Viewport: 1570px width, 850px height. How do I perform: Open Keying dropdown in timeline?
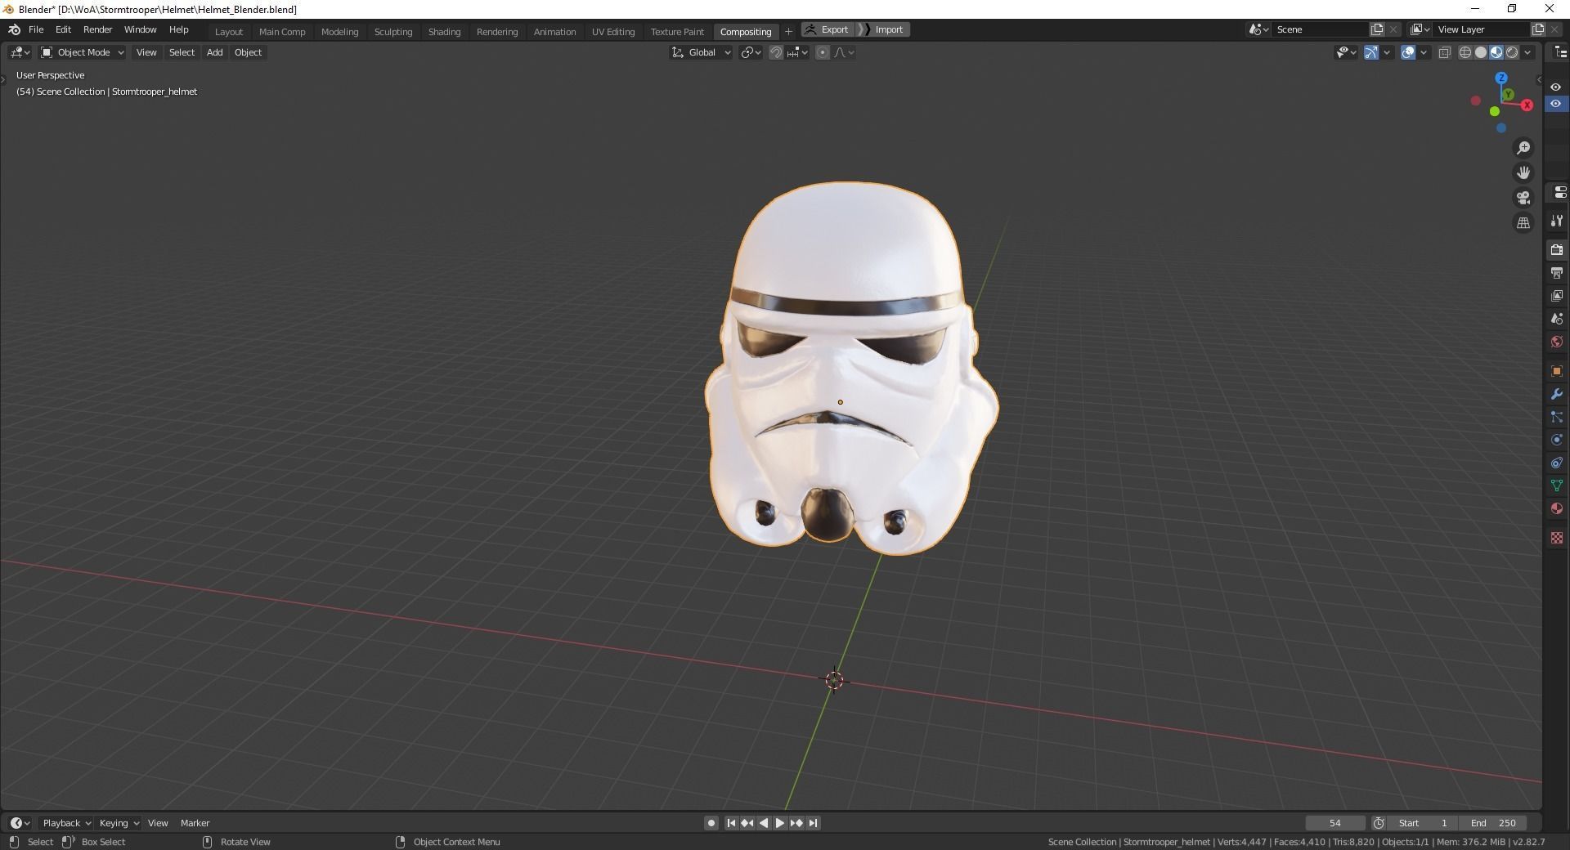(x=119, y=823)
